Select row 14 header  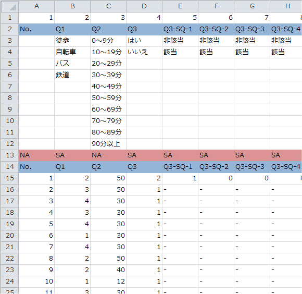tap(9, 167)
